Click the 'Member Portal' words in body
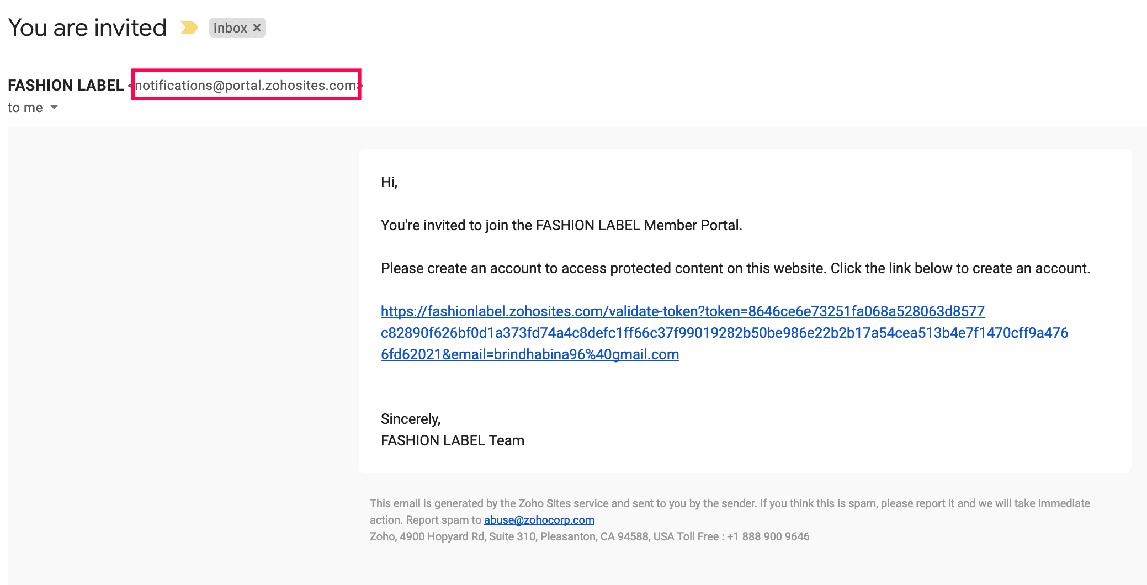This screenshot has height=585, width=1147. pyautogui.click(x=692, y=225)
